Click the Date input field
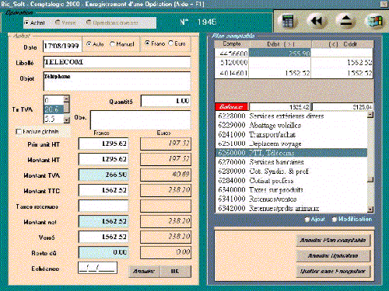The image size is (389, 291). 62,46
